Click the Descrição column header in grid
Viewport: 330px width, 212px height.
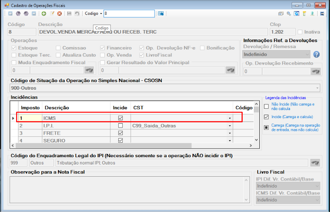click(76, 107)
